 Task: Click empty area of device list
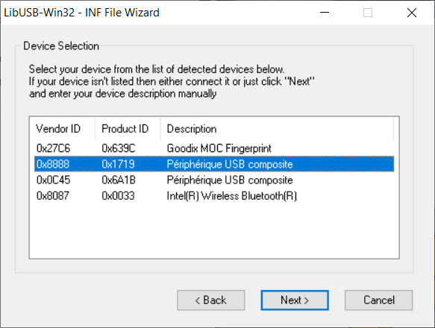214,232
